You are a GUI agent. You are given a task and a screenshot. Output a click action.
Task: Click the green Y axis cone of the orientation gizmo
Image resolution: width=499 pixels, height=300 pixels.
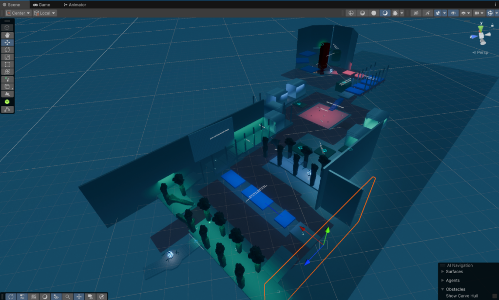click(x=480, y=29)
